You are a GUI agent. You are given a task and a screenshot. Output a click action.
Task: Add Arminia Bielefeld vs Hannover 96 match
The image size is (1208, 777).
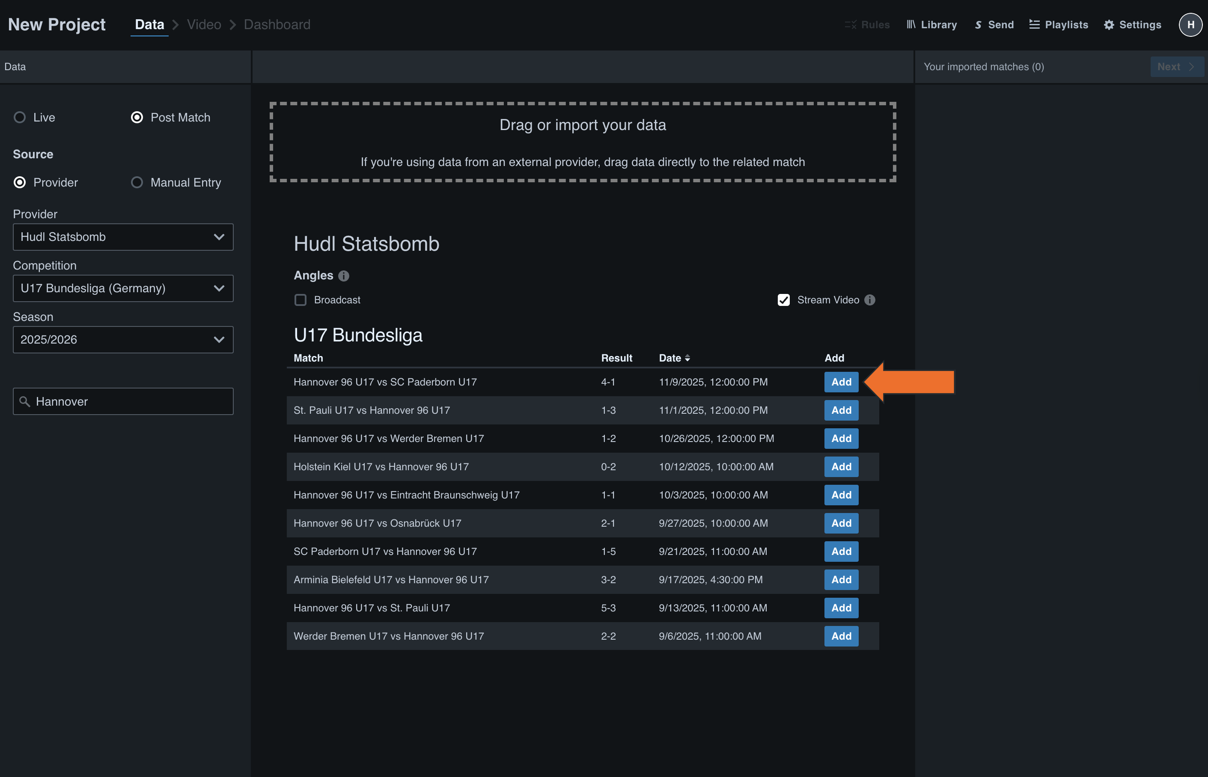(x=841, y=580)
